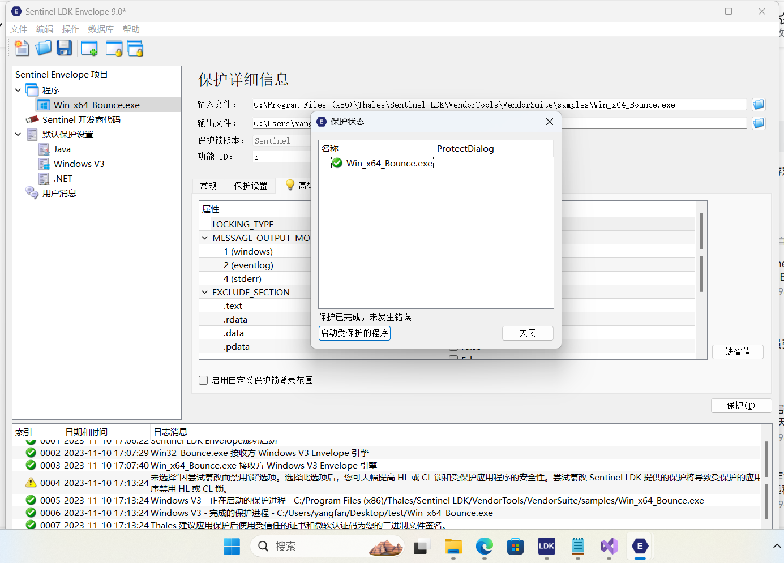Select Win_x64_Bounce.exe name in 保护状态 dialog
Screen dimensions: 784x563
389,164
